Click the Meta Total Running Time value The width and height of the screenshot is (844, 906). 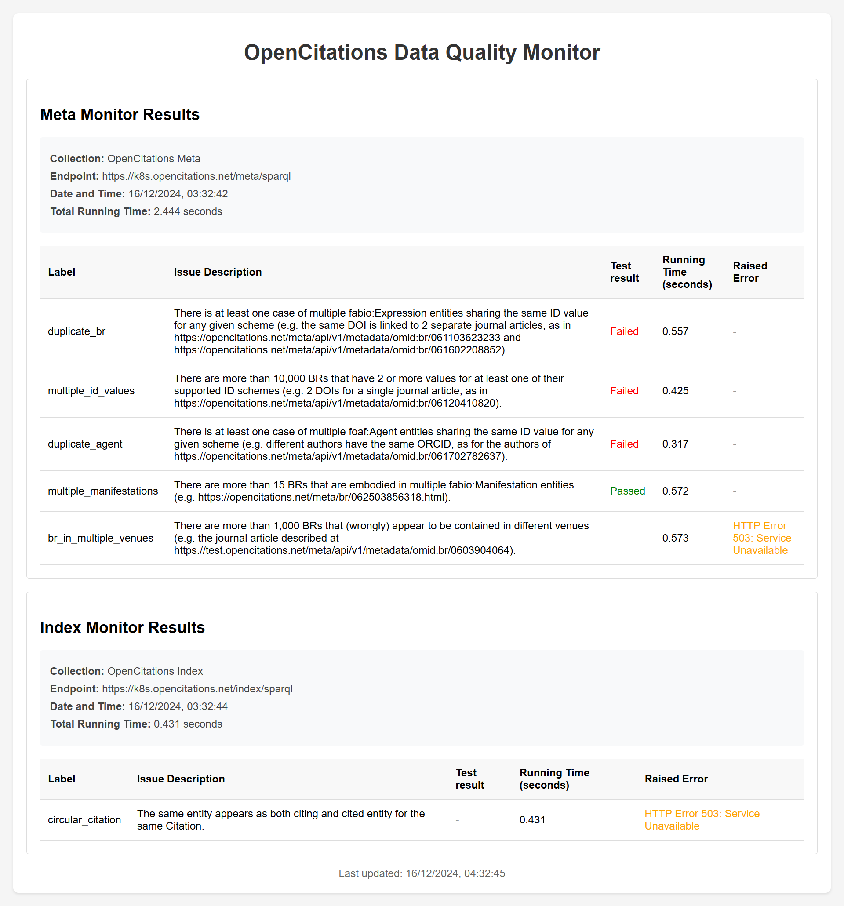(x=188, y=211)
